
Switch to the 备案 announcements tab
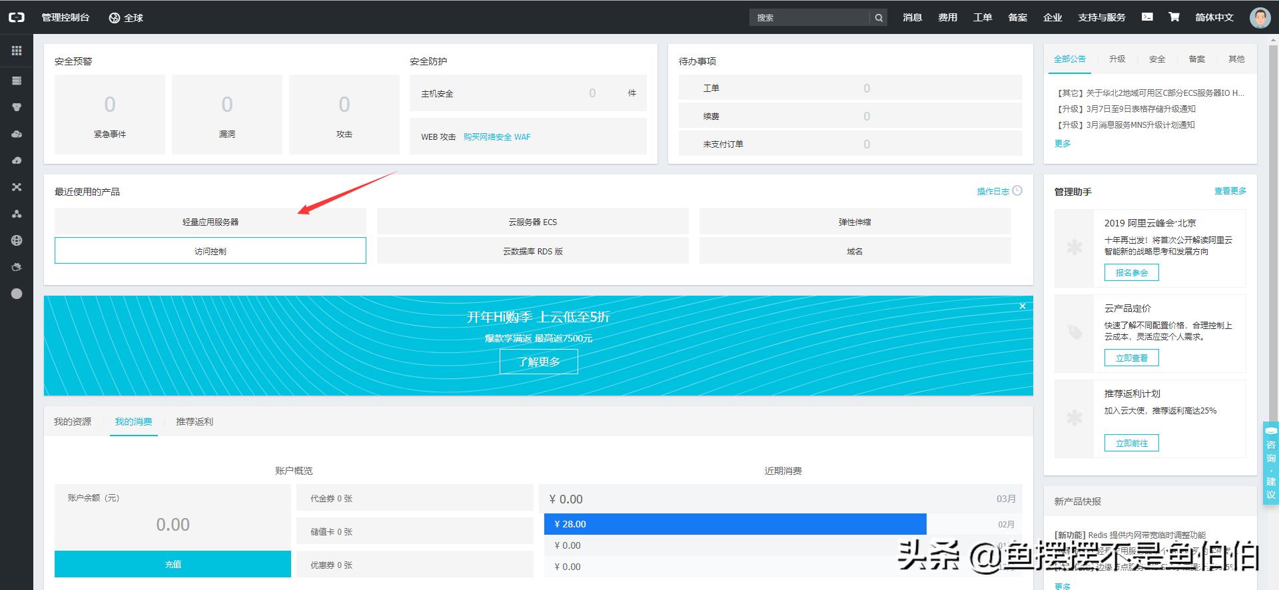point(1197,59)
